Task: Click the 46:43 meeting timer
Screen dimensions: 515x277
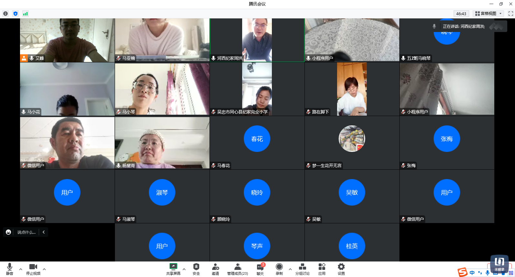Action: pyautogui.click(x=461, y=14)
